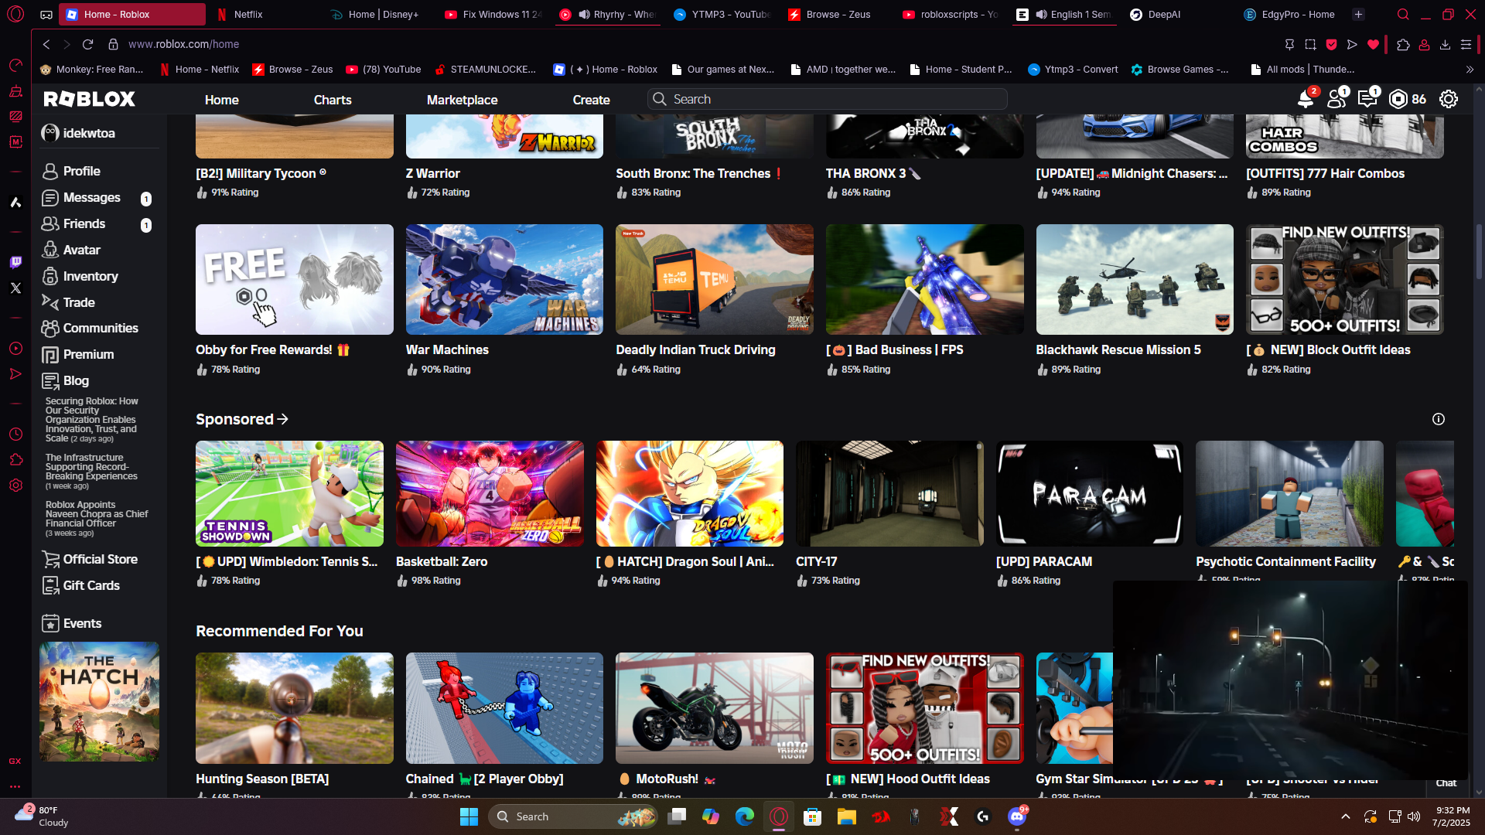Reload the current page
1485x835 pixels.
87,44
